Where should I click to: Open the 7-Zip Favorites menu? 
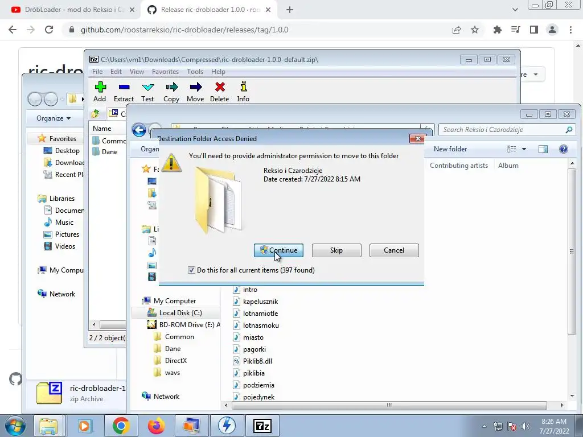tap(165, 72)
